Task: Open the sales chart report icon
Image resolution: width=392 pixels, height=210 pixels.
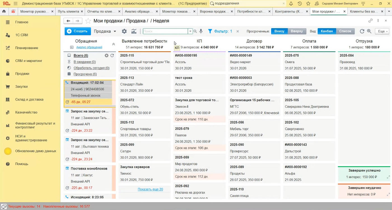Action: 134,31
